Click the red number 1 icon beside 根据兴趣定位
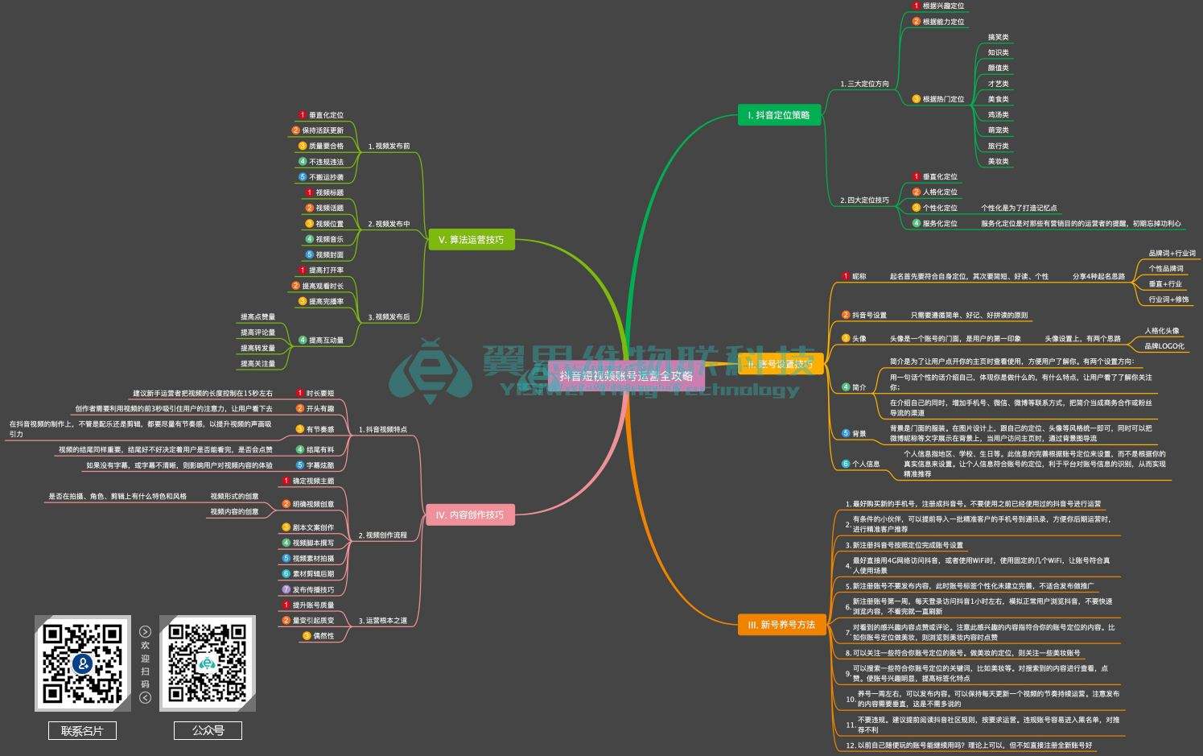Viewport: 1203px width, 756px height. pyautogui.click(x=916, y=6)
